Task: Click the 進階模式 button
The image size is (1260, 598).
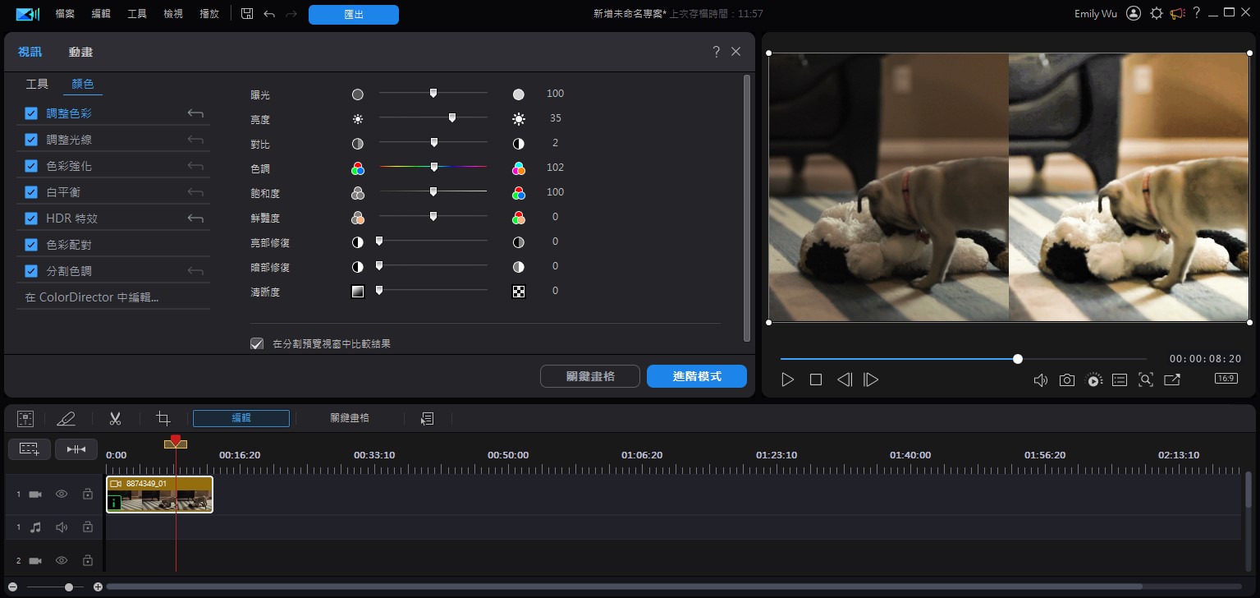Action: (696, 376)
